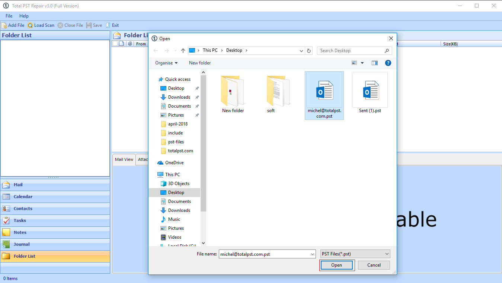Viewport: 502px width, 283px height.
Task: Click New folder button in dialog
Action: pyautogui.click(x=200, y=63)
